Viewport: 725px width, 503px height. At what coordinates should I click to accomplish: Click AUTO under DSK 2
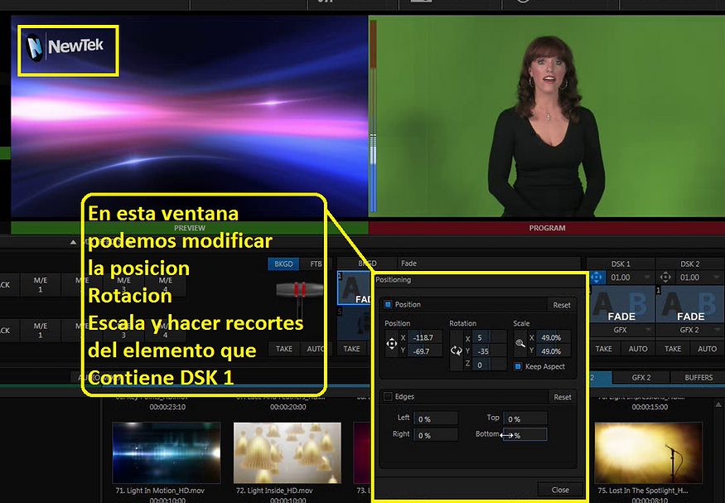click(x=707, y=349)
